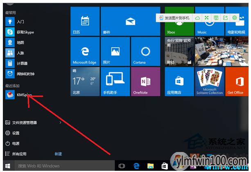Viewport: 251px width, 172px height.
Task: Open the 电源 Power menu
Action: point(12,143)
